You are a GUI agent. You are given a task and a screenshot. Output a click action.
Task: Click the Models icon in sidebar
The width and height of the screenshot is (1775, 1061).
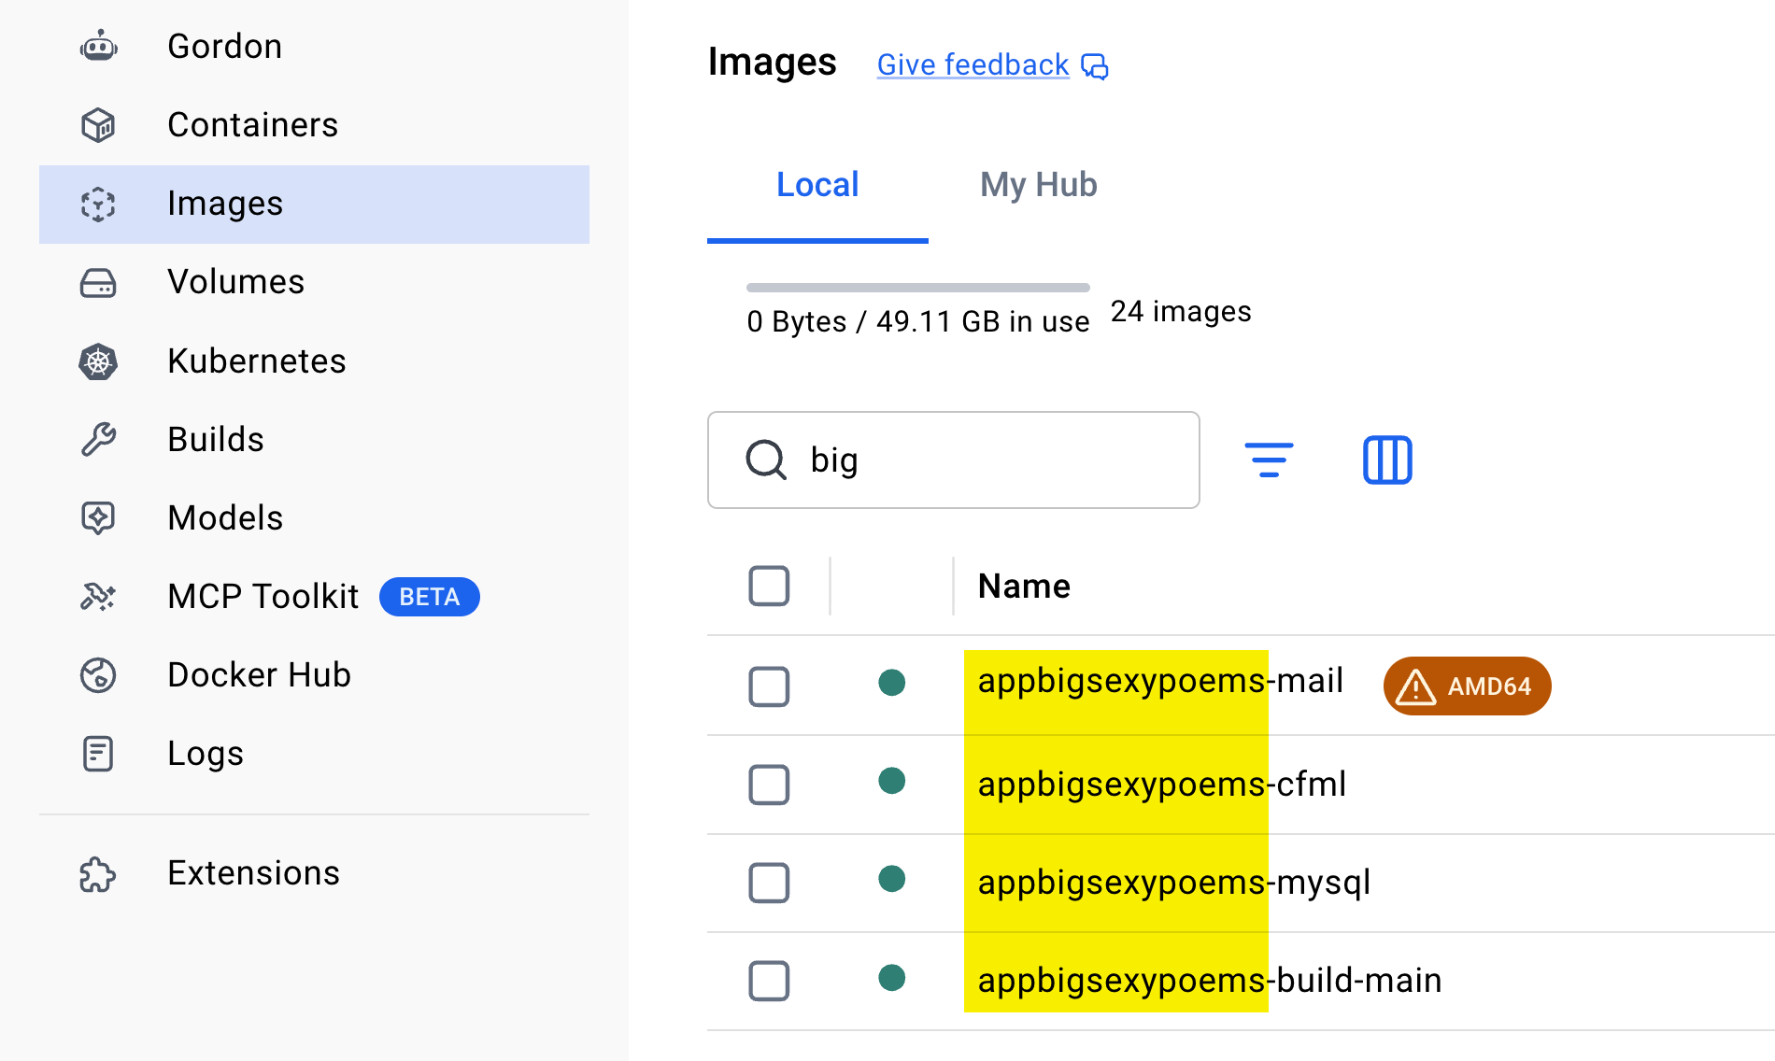click(x=98, y=517)
